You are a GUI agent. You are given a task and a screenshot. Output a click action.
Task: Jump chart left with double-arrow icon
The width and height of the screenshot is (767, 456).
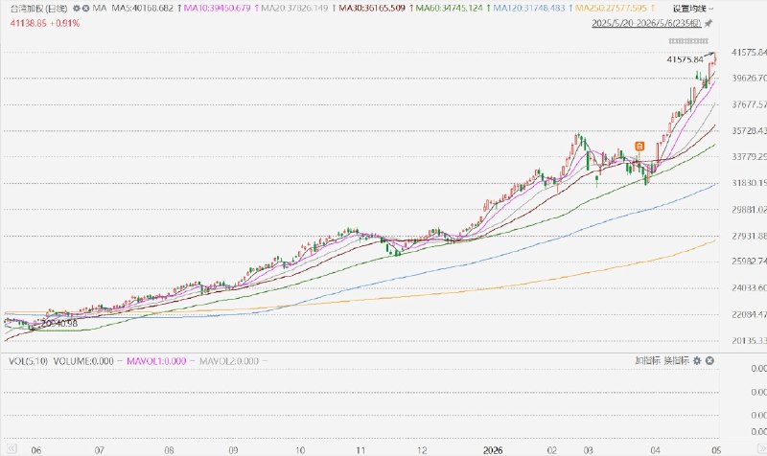(x=11, y=448)
